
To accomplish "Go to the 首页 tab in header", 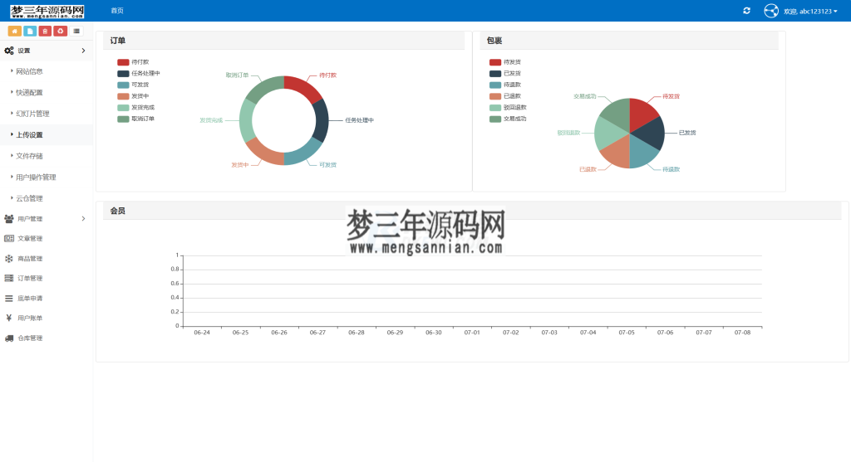I will click(x=117, y=10).
